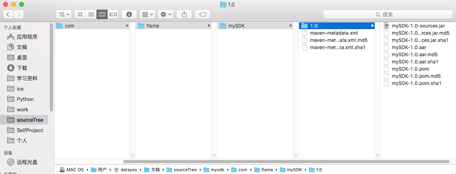Select the mySDK folder in third column
The image size is (456, 174).
coord(255,26)
